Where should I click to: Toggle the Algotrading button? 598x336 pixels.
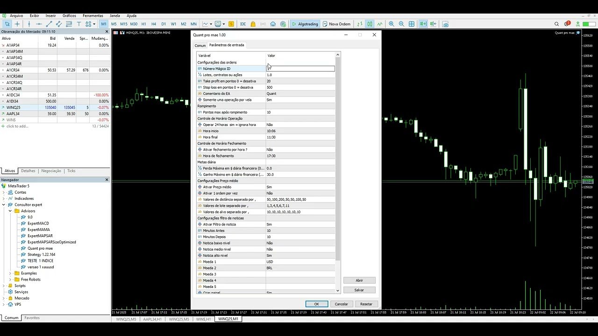tap(305, 24)
